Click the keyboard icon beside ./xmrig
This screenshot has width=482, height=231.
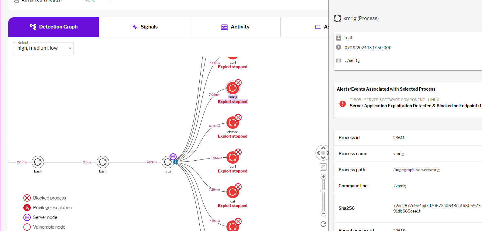pos(339,61)
